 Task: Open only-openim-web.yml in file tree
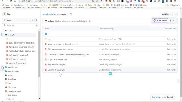(18, 59)
